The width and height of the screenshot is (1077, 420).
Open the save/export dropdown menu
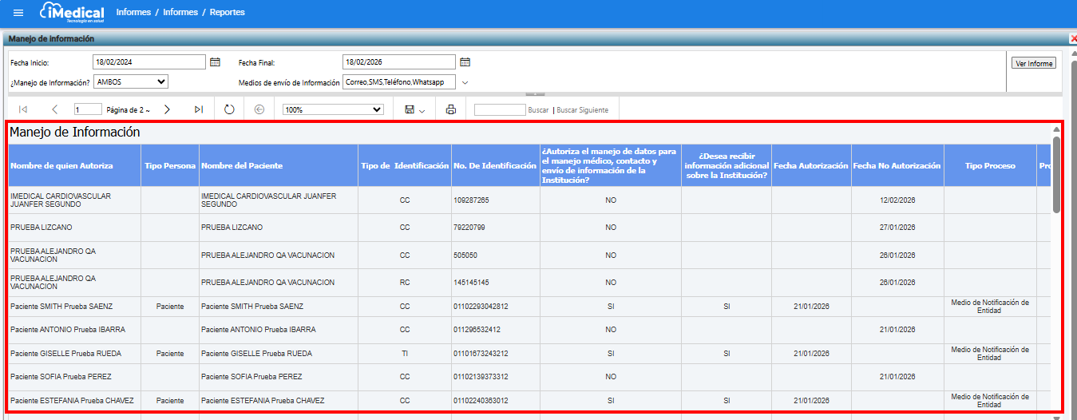[414, 109]
